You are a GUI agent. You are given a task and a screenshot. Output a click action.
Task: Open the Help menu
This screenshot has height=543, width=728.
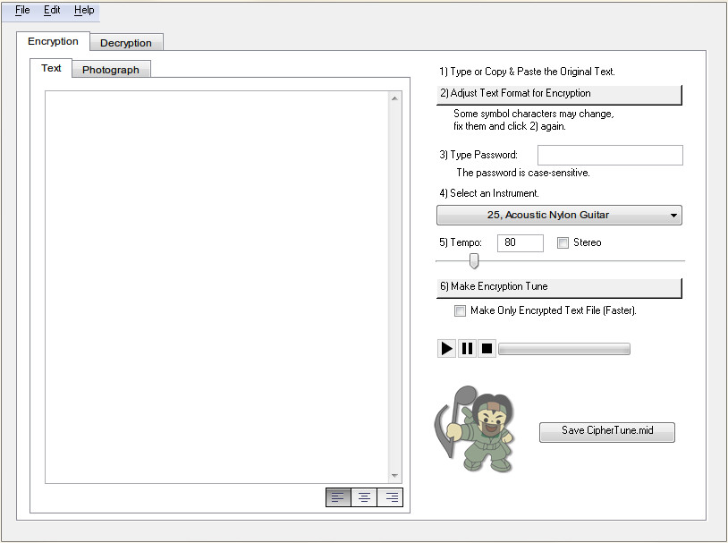pyautogui.click(x=84, y=10)
